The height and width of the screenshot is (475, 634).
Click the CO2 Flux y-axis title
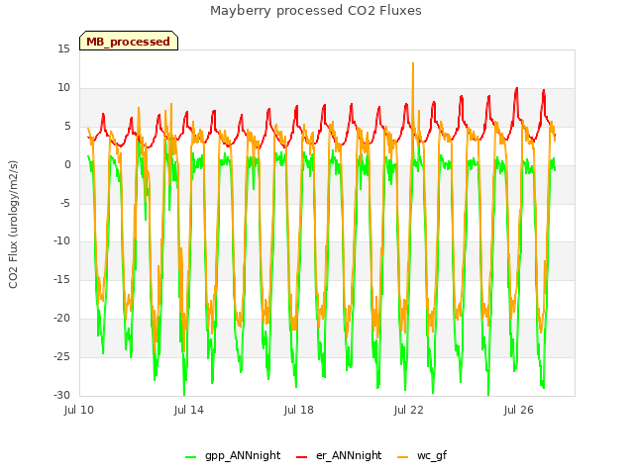coord(13,225)
